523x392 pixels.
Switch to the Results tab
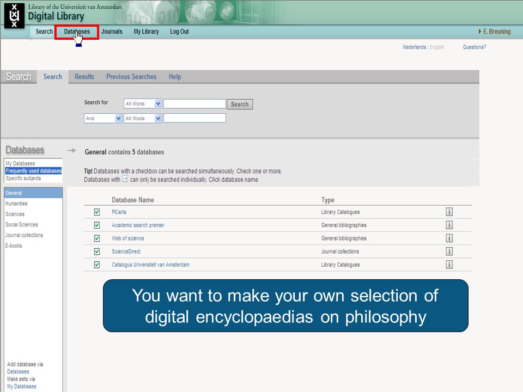(84, 77)
